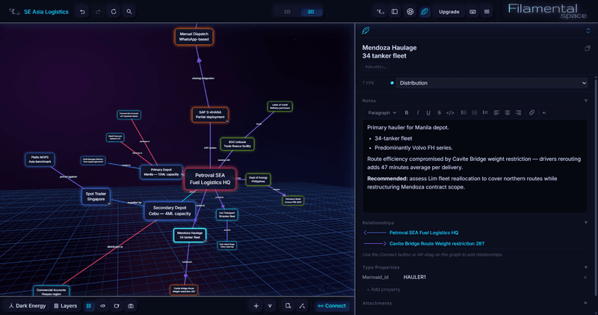The image size is (598, 315).
Task: Insert a bulleted list
Action: (463, 113)
